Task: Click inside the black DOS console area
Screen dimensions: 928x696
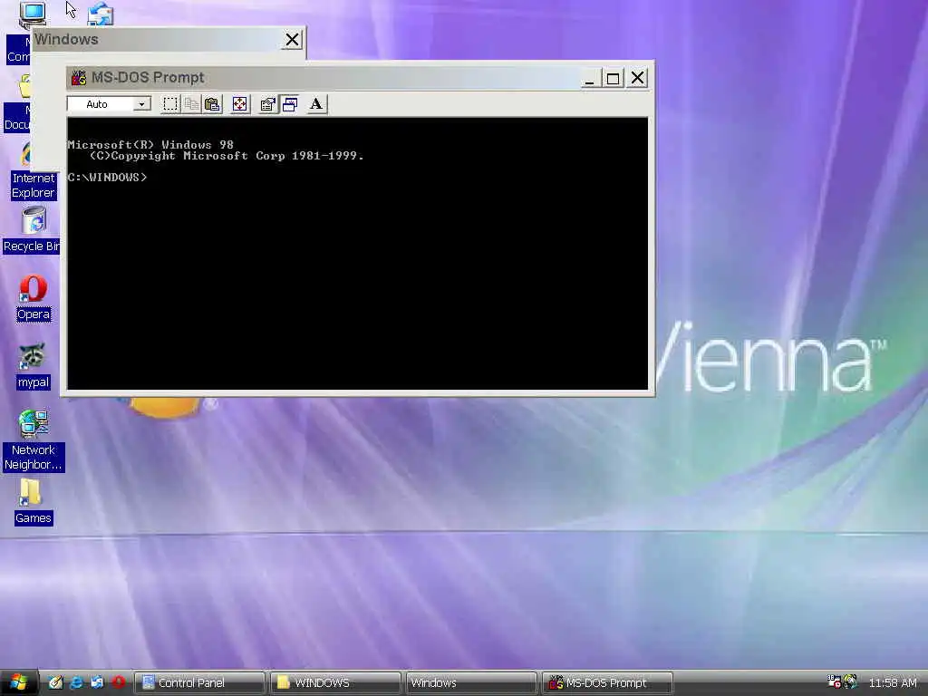Action: tap(357, 254)
